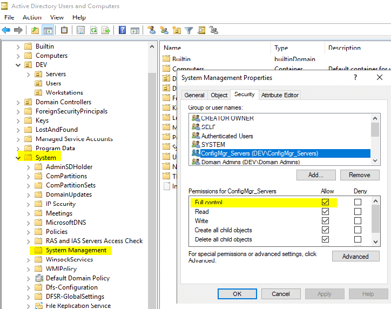Click the Create new group icon

pyautogui.click(x=164, y=30)
